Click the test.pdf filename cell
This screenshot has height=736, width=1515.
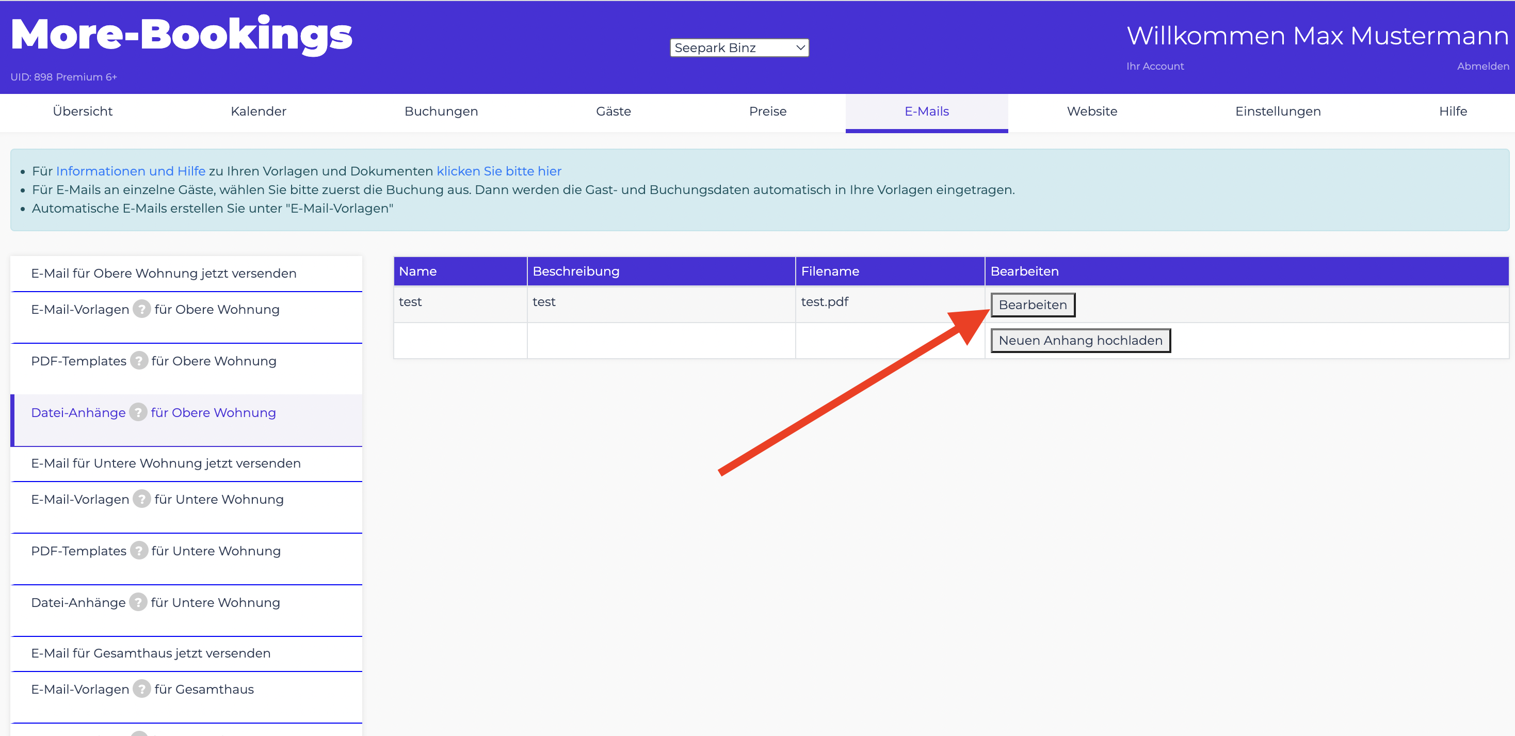coord(890,304)
